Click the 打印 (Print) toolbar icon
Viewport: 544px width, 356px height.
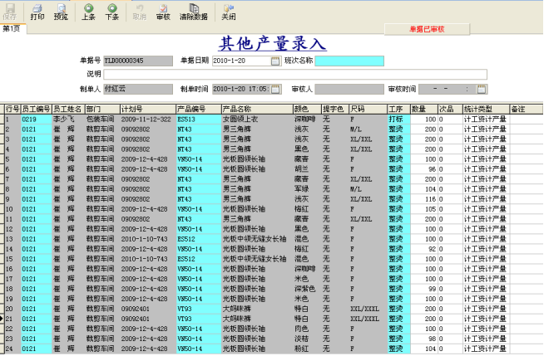(37, 12)
